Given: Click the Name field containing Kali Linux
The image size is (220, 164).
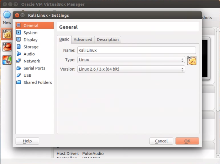Looking at the screenshot, I should (136, 50).
